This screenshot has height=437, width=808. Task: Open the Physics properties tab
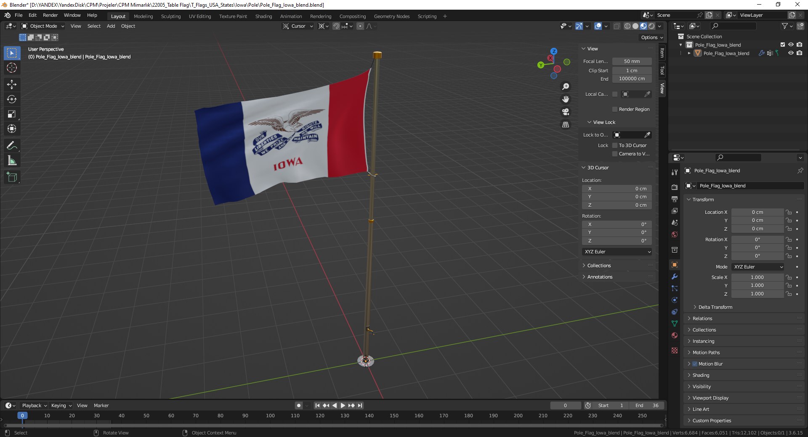675,300
